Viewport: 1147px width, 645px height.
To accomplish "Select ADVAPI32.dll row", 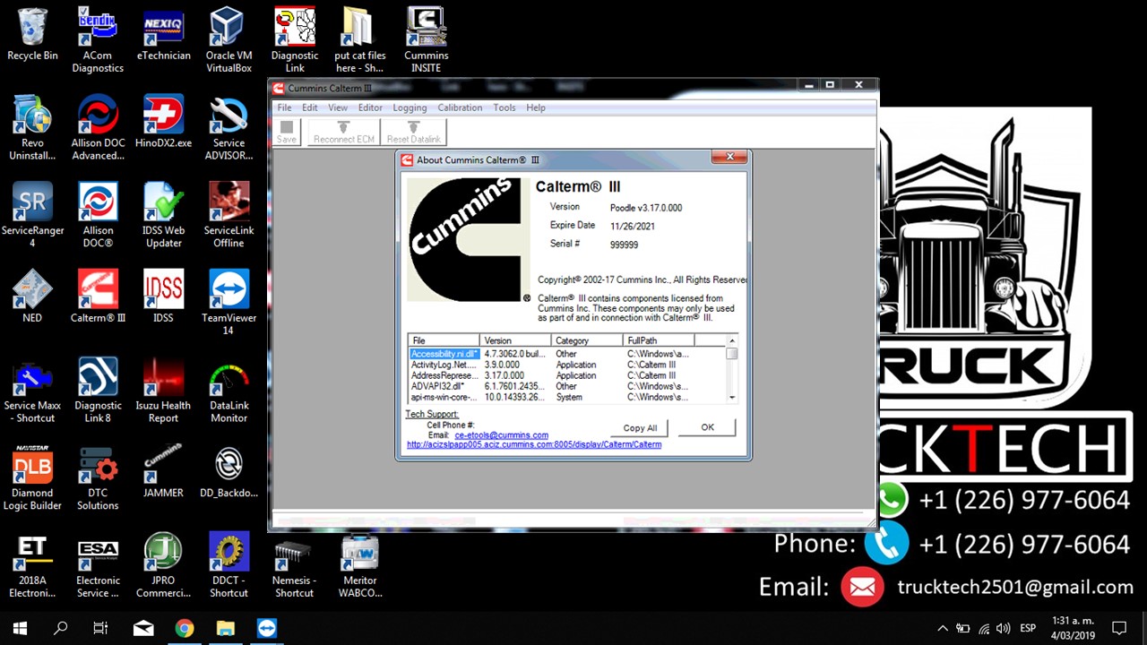I will 566,386.
